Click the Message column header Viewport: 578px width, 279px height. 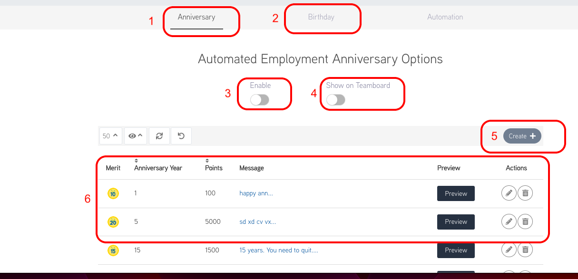tap(252, 168)
